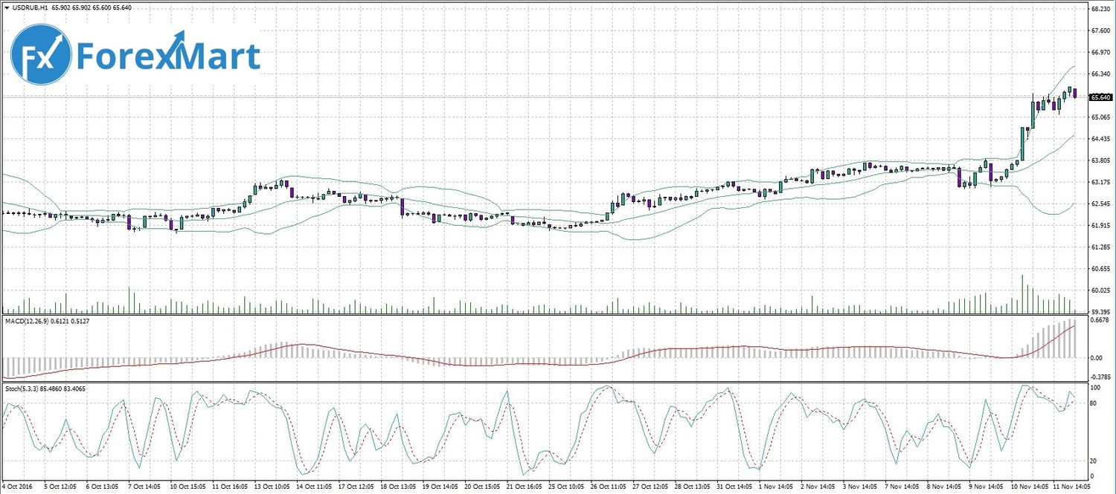Image resolution: width=1116 pixels, height=494 pixels.
Task: Click the last purple candle on chart
Action: point(1074,93)
